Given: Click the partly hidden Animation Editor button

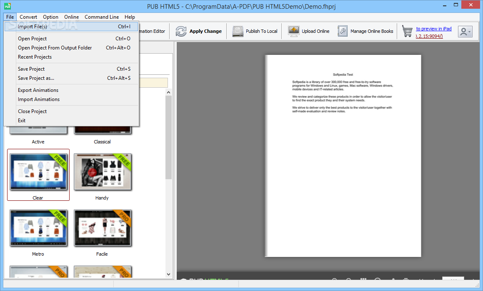Looking at the screenshot, I should point(152,31).
